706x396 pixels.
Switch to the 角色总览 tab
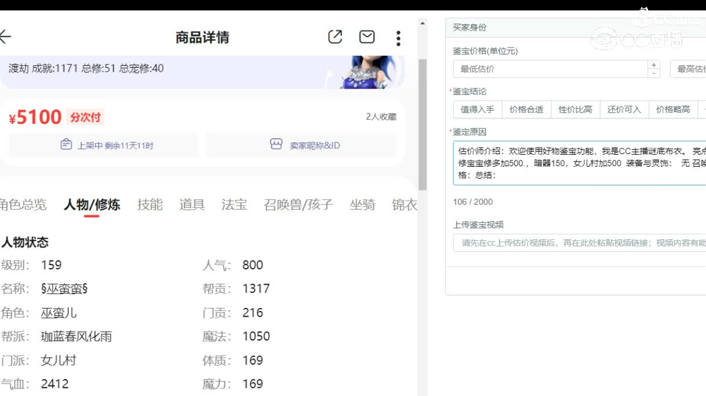pos(24,204)
